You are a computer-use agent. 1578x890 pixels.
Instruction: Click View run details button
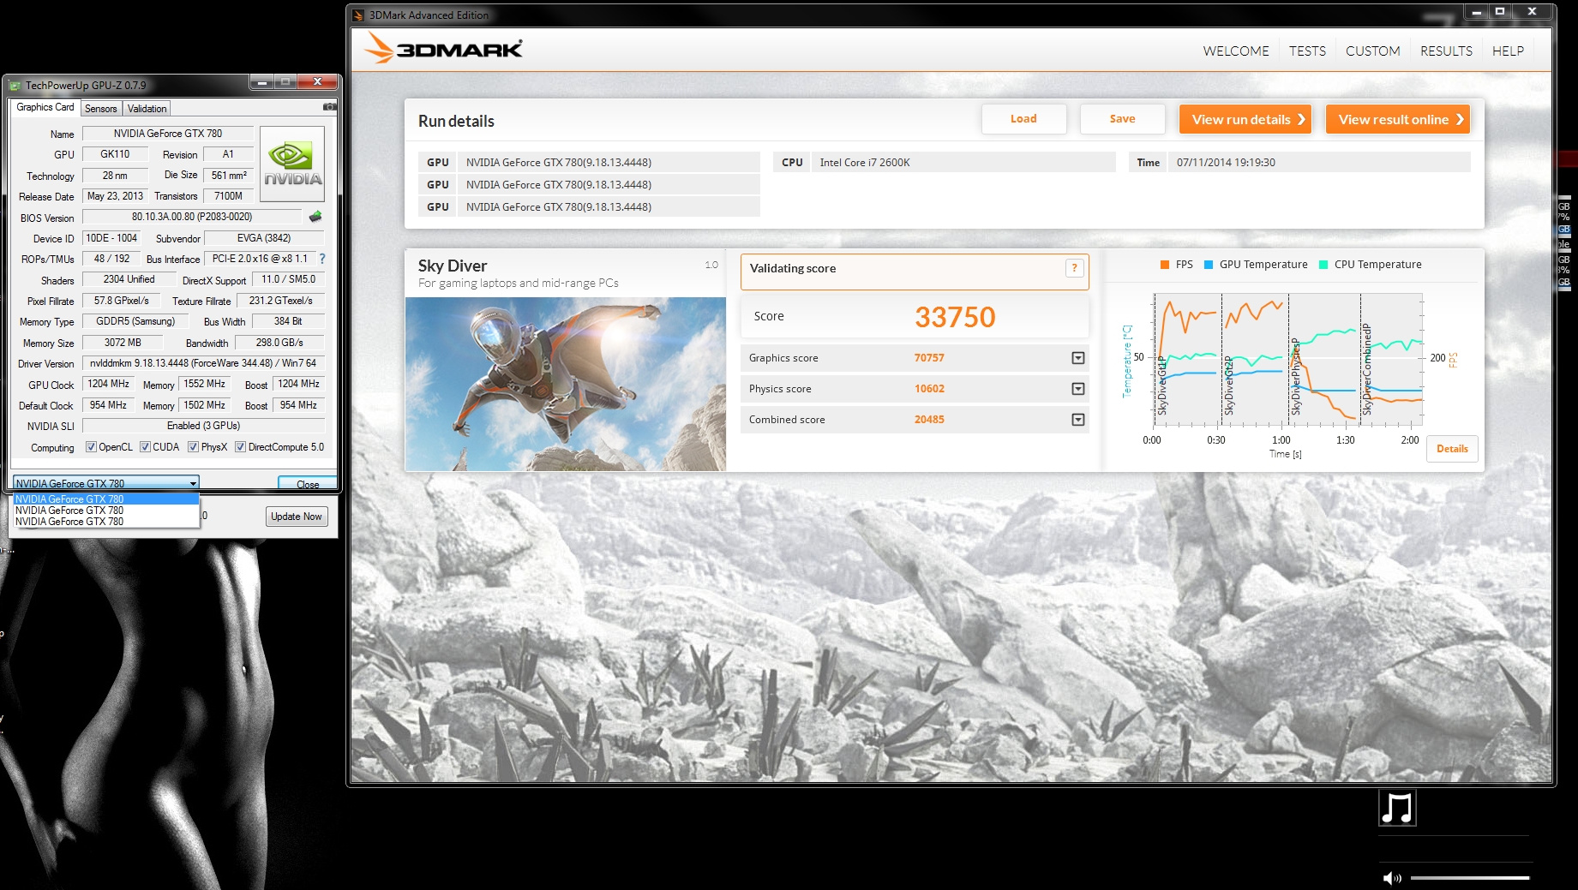click(x=1245, y=119)
